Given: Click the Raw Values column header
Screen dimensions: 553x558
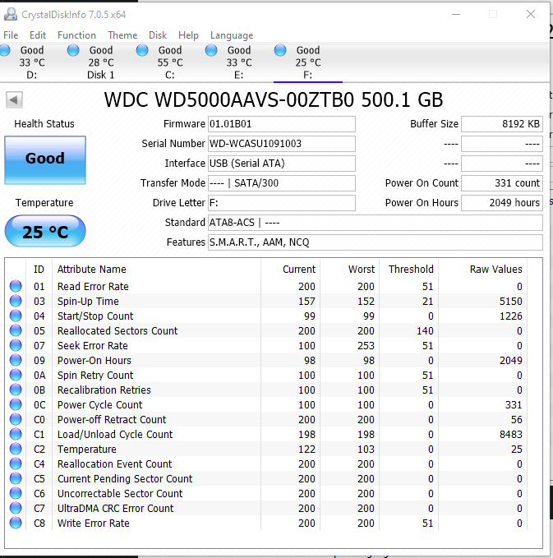Looking at the screenshot, I should (482, 269).
